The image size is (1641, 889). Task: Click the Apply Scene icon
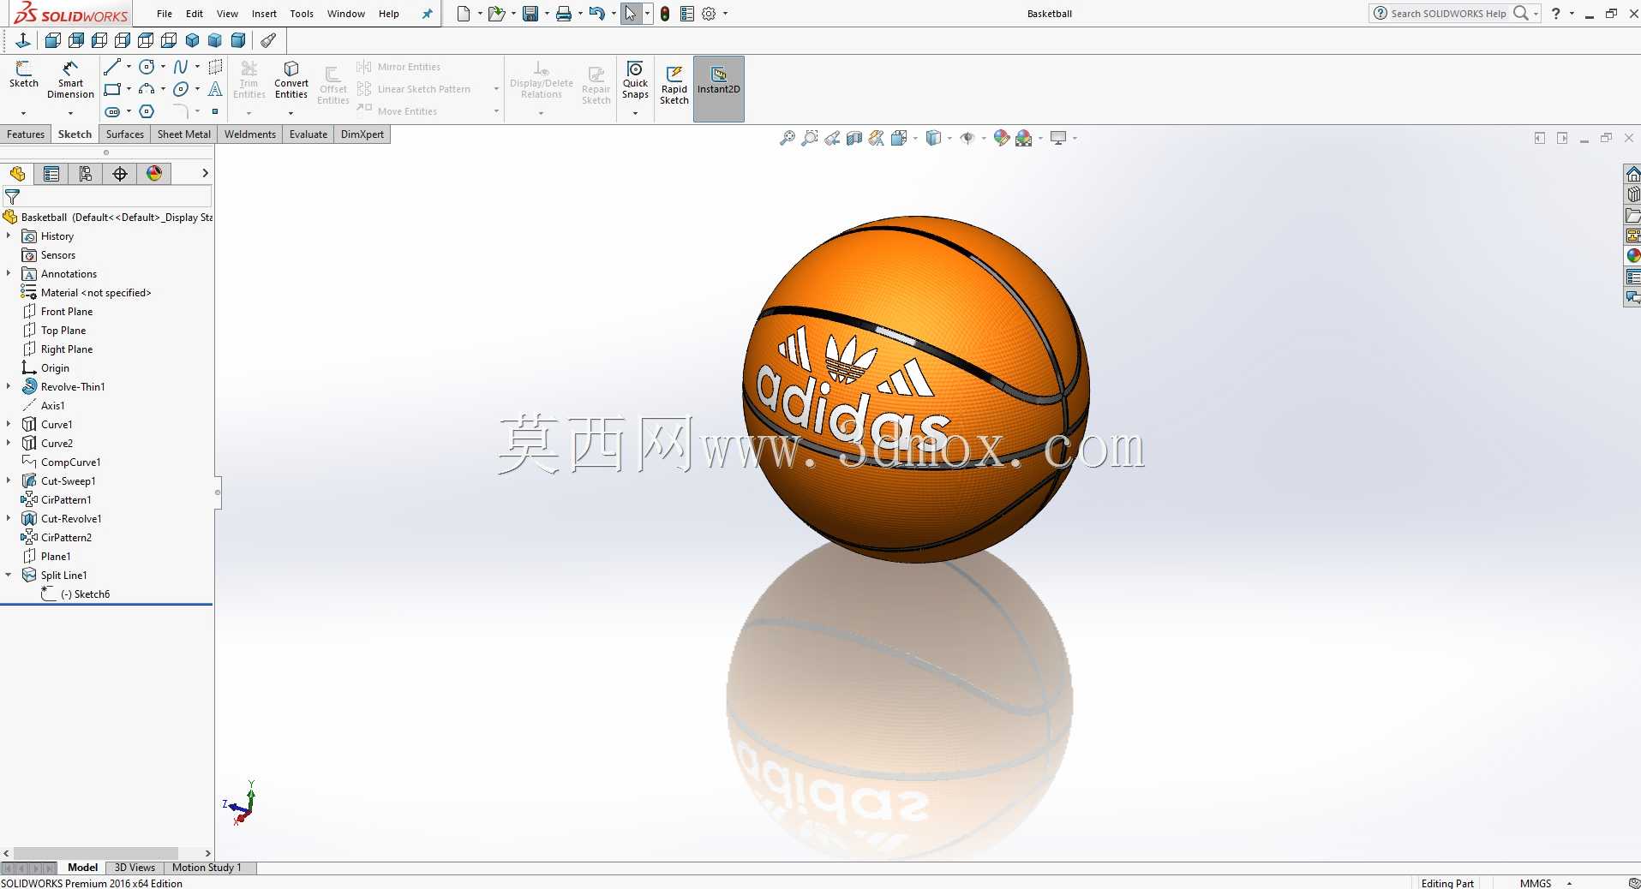(1023, 138)
